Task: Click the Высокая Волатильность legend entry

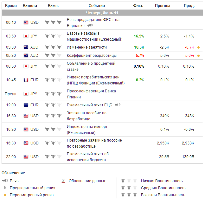Action: coord(163,195)
